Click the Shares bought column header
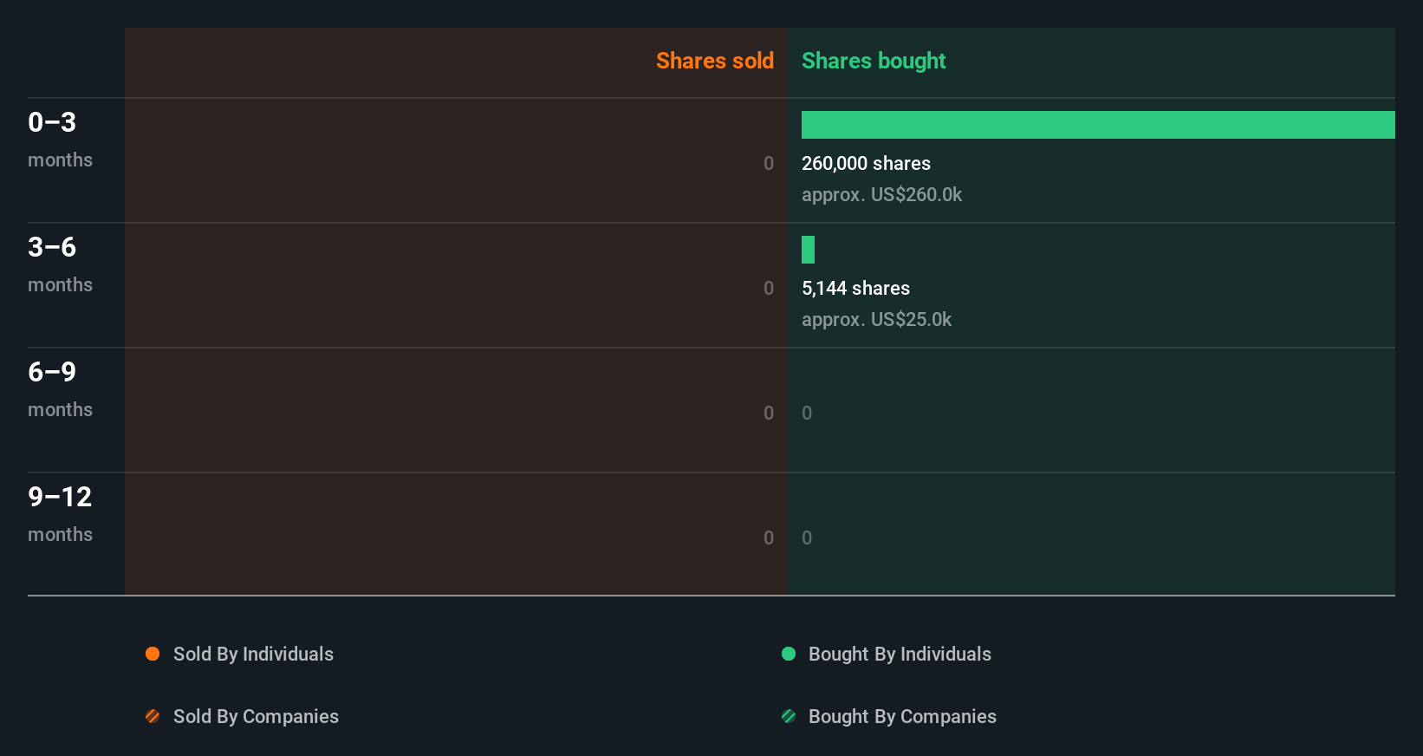1423x756 pixels. pos(874,61)
